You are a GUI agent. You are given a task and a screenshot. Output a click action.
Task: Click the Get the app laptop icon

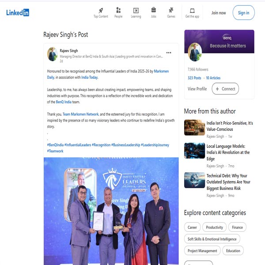pos(192,11)
